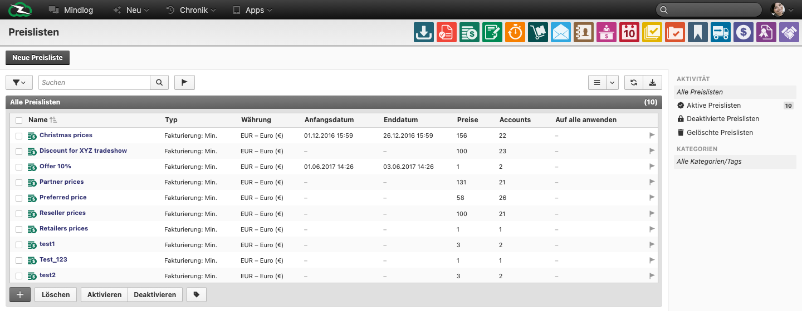
Task: Open the Chronik menu
Action: [x=192, y=10]
